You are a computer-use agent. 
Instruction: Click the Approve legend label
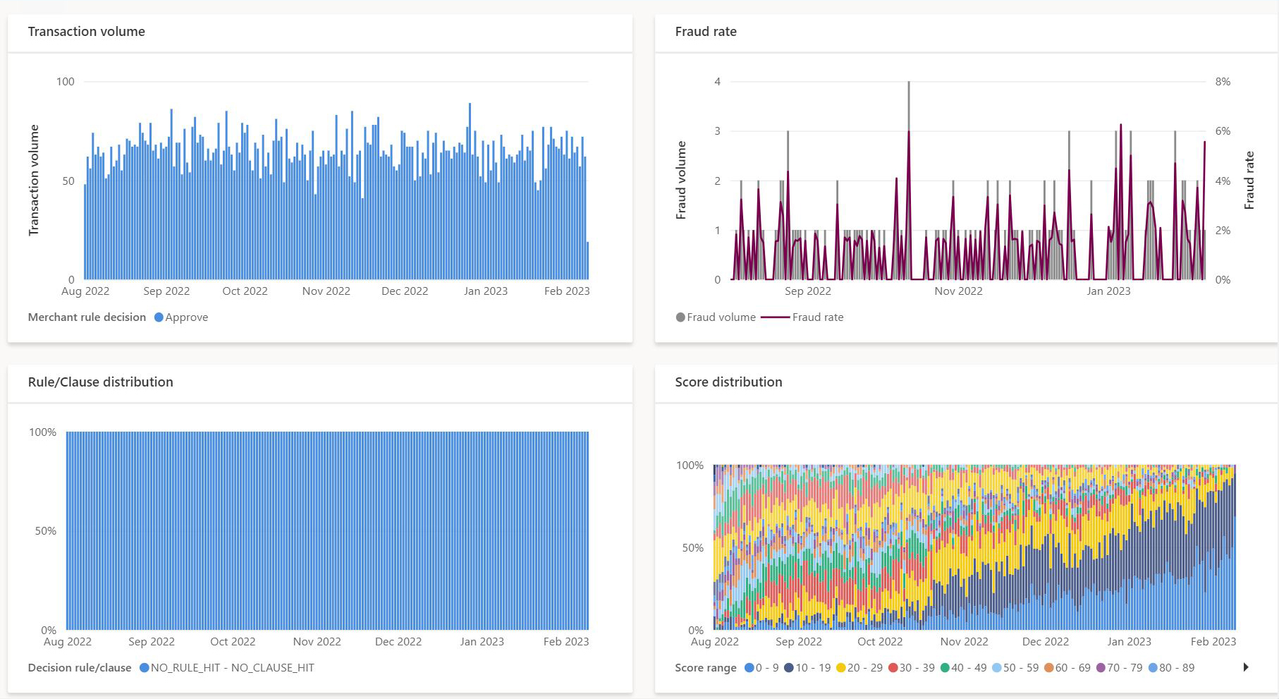click(x=187, y=317)
